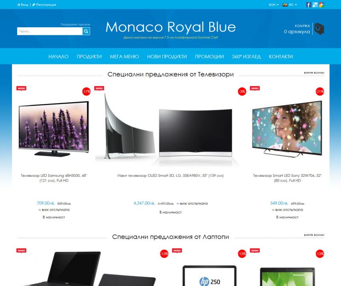The width and height of the screenshot is (341, 286).
Task: Click вижте всички for Телевизори section
Action: point(314,72)
